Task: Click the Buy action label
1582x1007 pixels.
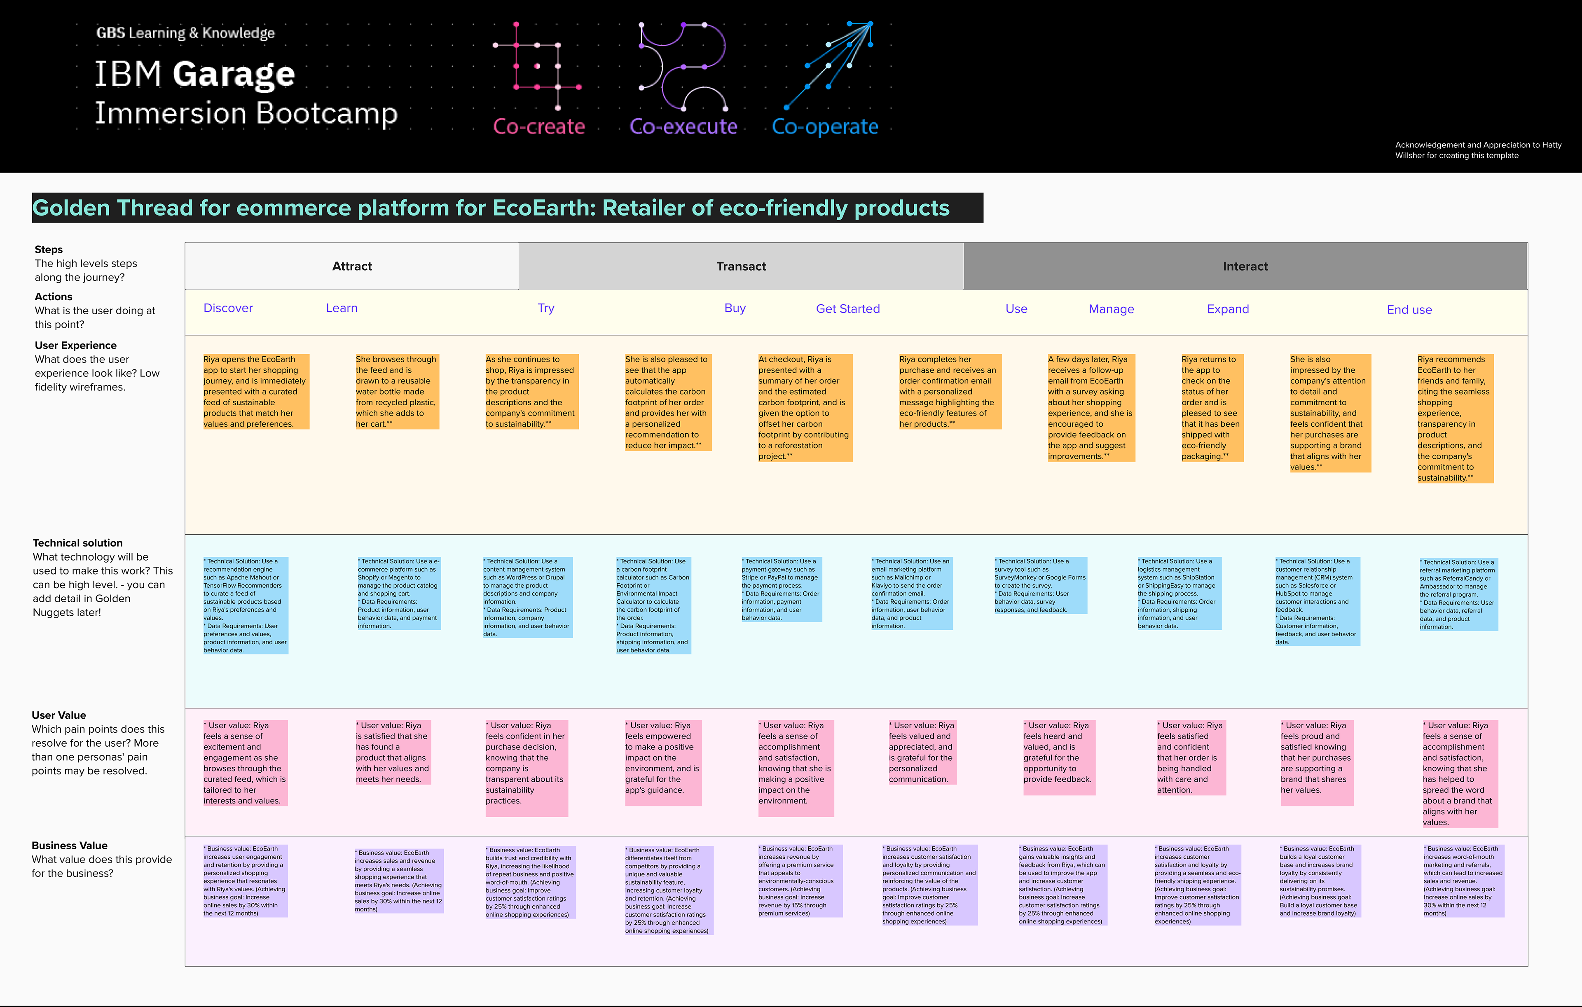Action: point(735,309)
